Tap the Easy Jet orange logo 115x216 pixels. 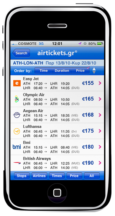[17, 83]
